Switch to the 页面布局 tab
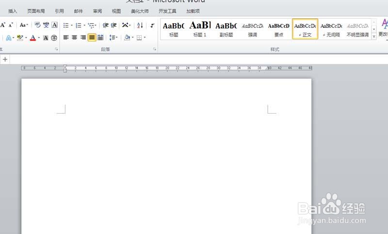The width and height of the screenshot is (388, 234). (x=36, y=11)
